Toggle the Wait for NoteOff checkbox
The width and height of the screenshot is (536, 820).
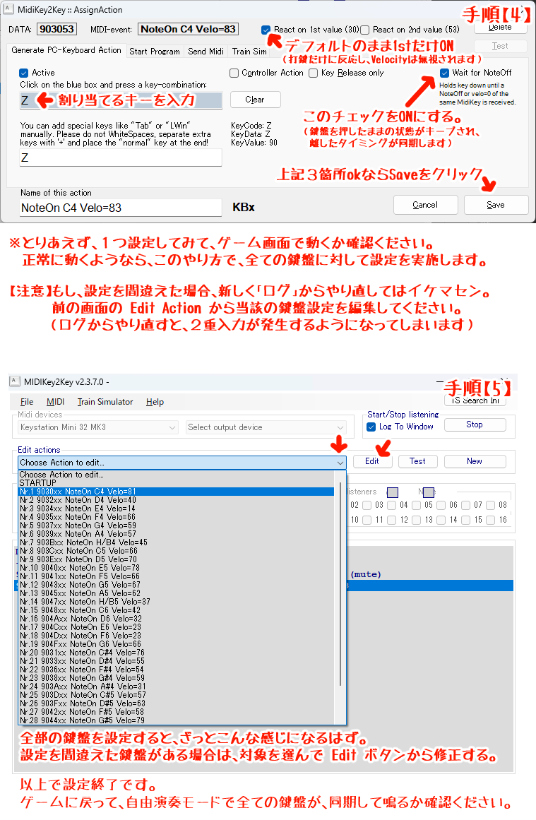click(444, 73)
